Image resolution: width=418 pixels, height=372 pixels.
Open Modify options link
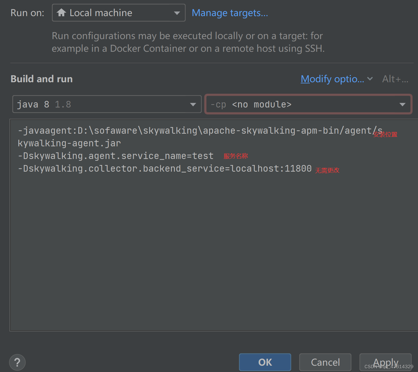tap(332, 79)
